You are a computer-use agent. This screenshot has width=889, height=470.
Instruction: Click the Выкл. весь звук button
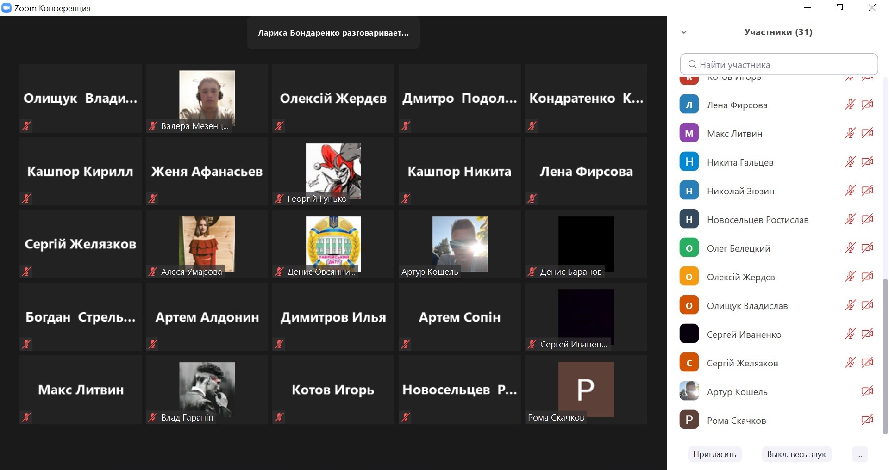796,454
